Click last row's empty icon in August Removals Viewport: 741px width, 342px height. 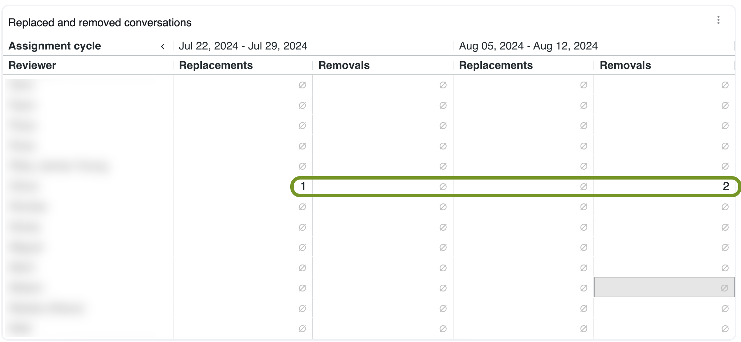(x=725, y=329)
